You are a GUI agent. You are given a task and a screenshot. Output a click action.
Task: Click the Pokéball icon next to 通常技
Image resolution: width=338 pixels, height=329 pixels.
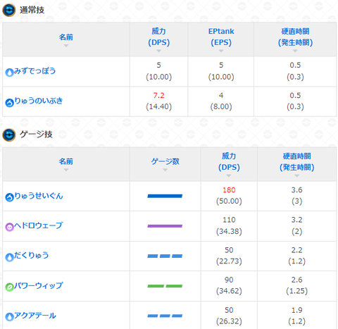9,11
